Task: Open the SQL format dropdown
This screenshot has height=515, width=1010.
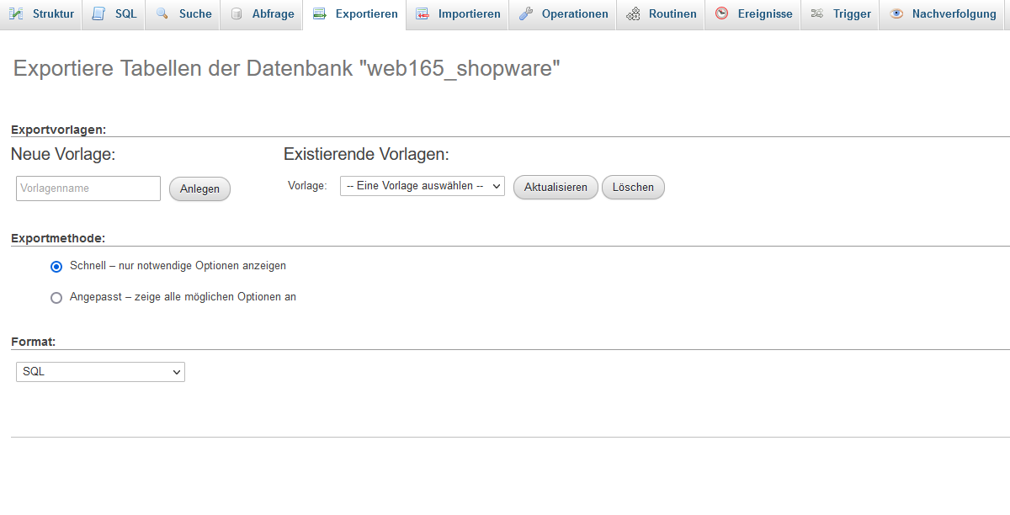Action: pos(100,371)
